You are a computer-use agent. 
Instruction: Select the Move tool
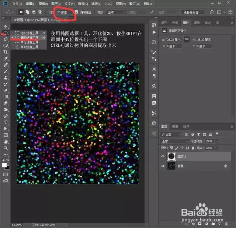click(x=6, y=27)
